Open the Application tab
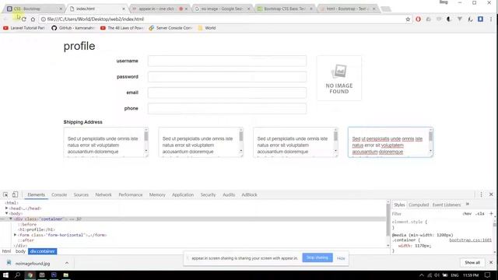 pyautogui.click(x=183, y=194)
